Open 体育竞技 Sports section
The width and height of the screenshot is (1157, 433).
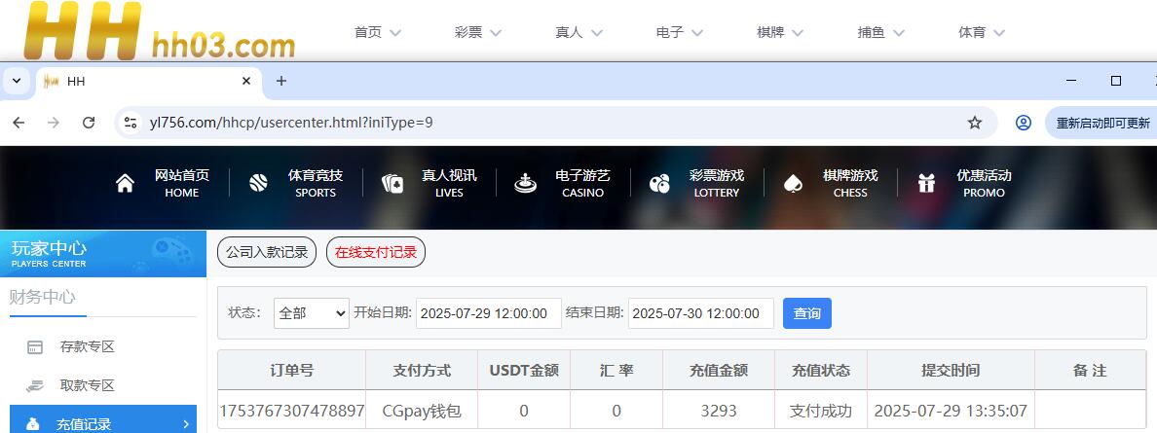coord(314,183)
